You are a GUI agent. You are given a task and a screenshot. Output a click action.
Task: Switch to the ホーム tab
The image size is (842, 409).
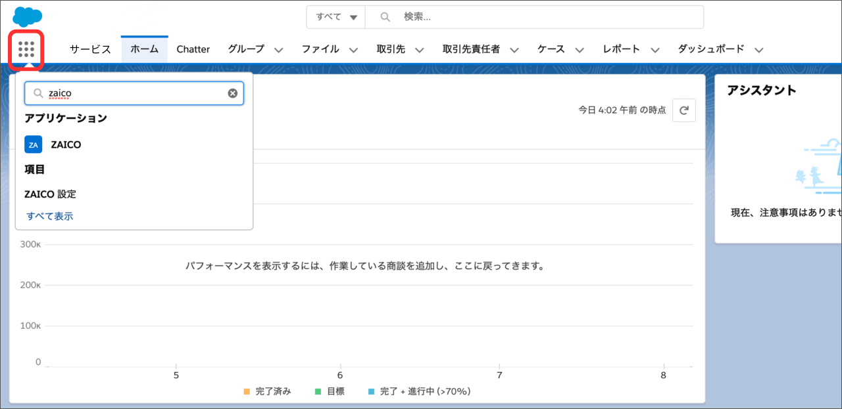point(145,49)
